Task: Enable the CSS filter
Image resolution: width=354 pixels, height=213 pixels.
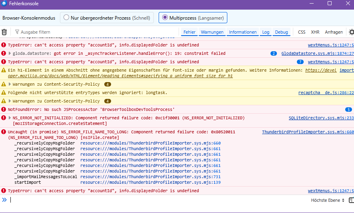Action: (302, 32)
